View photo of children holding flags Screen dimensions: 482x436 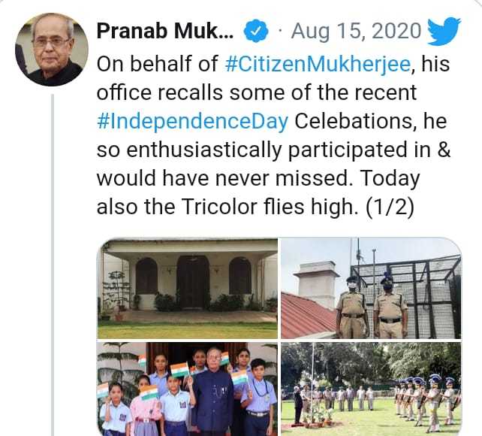tap(187, 389)
